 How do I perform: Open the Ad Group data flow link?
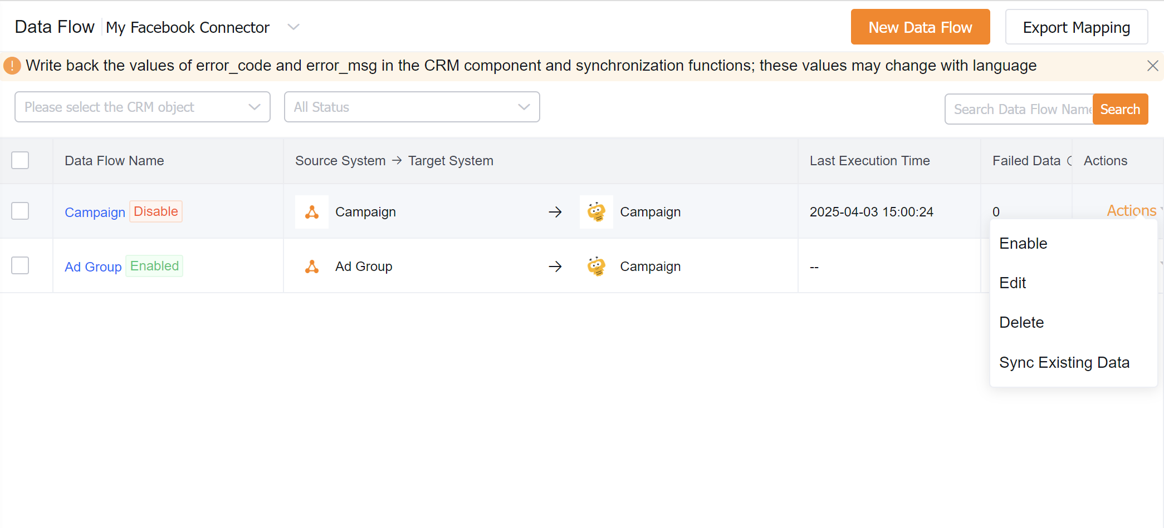click(x=93, y=267)
